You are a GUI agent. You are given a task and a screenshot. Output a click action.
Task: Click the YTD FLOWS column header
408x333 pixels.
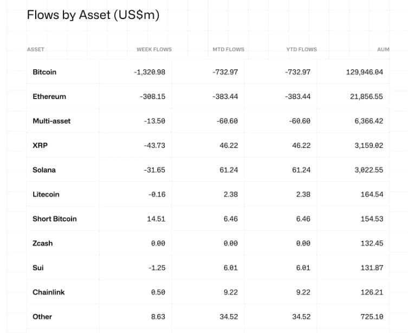(x=302, y=49)
